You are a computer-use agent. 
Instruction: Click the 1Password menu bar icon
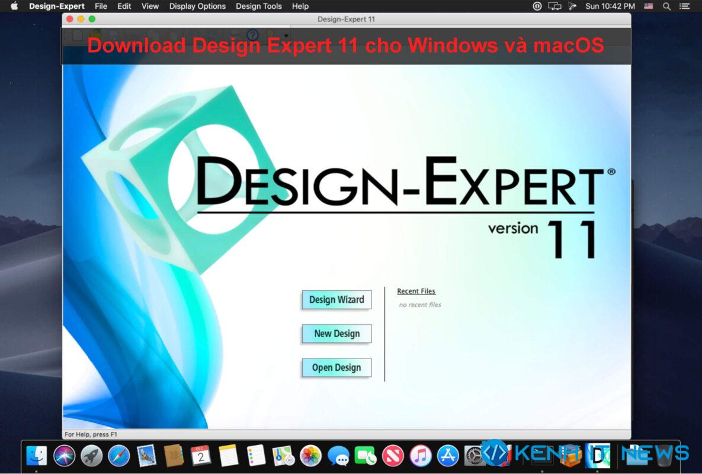(537, 7)
